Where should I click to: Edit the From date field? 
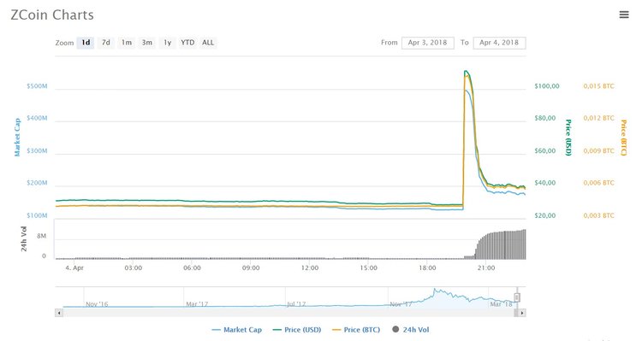point(427,43)
